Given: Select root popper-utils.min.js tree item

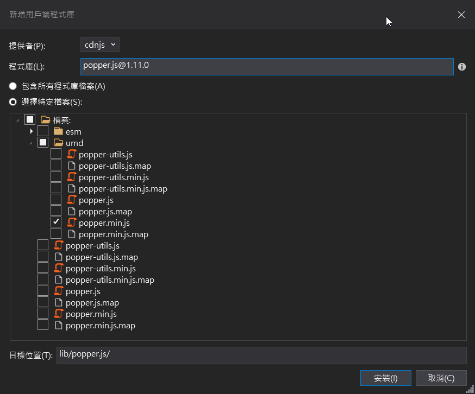Looking at the screenshot, I should click(101, 269).
